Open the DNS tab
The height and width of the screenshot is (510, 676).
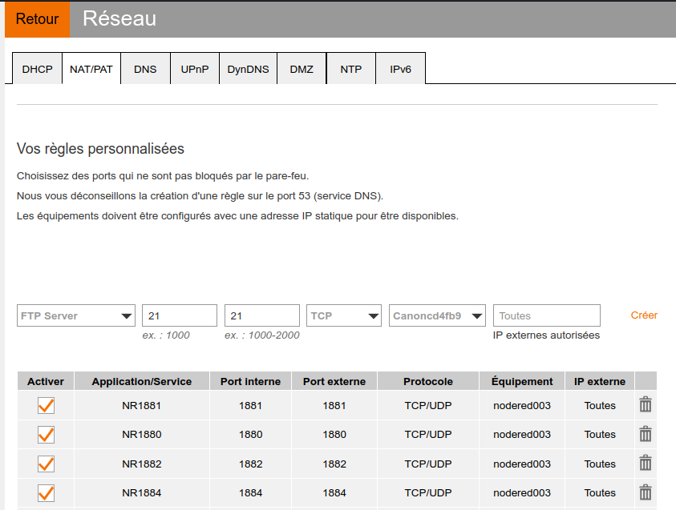(x=145, y=69)
